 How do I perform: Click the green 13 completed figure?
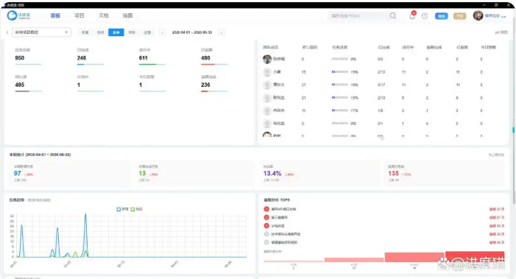pyautogui.click(x=142, y=174)
